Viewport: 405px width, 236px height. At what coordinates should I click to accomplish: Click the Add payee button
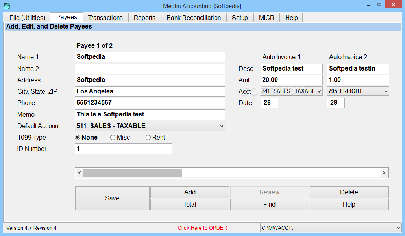(190, 192)
